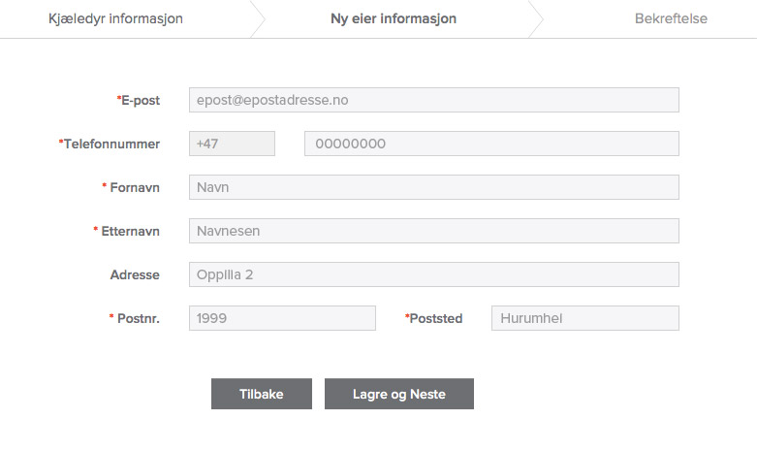The width and height of the screenshot is (757, 450).
Task: Click the Adresse label
Action: [135, 274]
